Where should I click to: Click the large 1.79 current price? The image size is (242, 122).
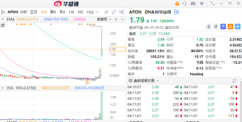pos(137,20)
